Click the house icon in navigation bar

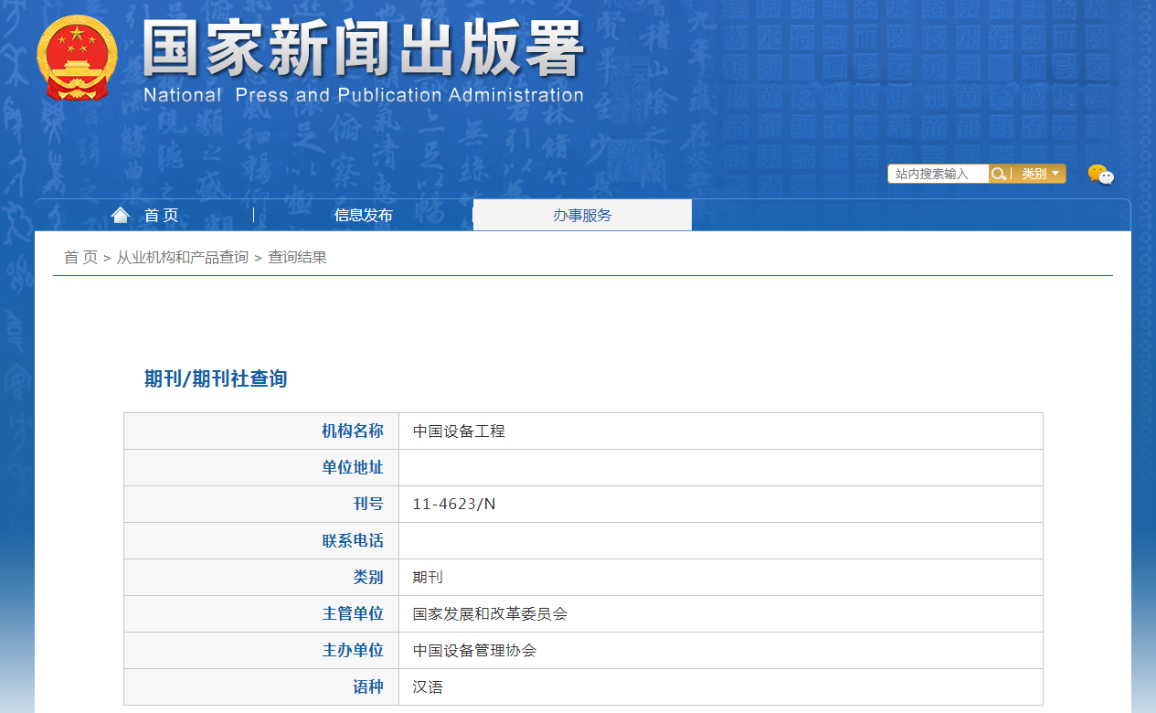click(120, 215)
